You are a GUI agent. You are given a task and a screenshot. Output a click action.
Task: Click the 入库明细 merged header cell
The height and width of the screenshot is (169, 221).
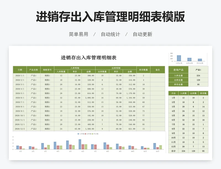(x=75, y=68)
